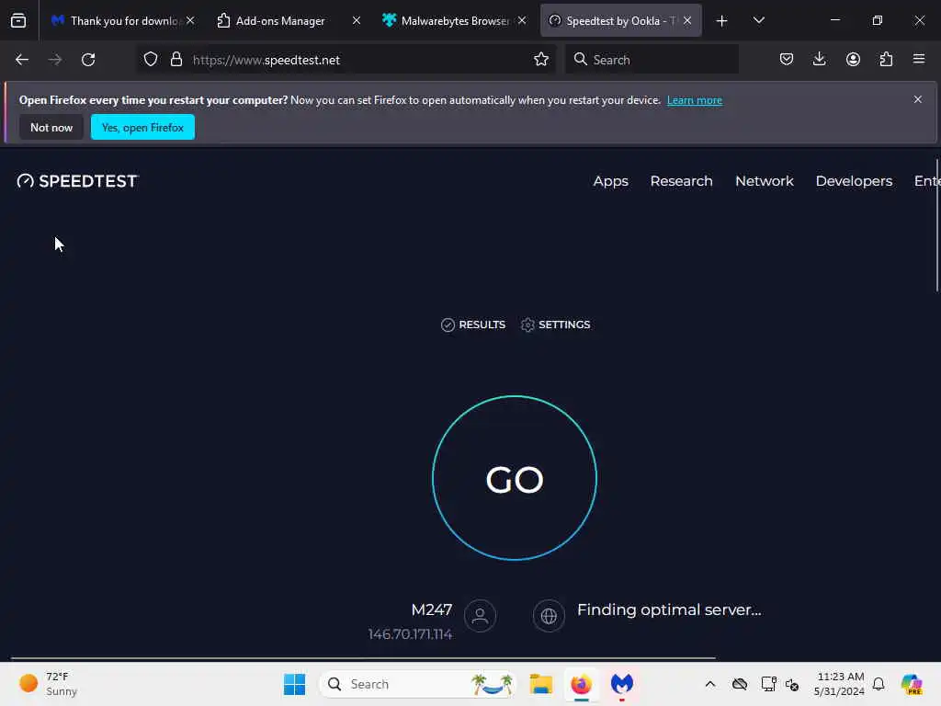Open Apps in Speedtest navigation
The width and height of the screenshot is (941, 706).
(x=610, y=181)
